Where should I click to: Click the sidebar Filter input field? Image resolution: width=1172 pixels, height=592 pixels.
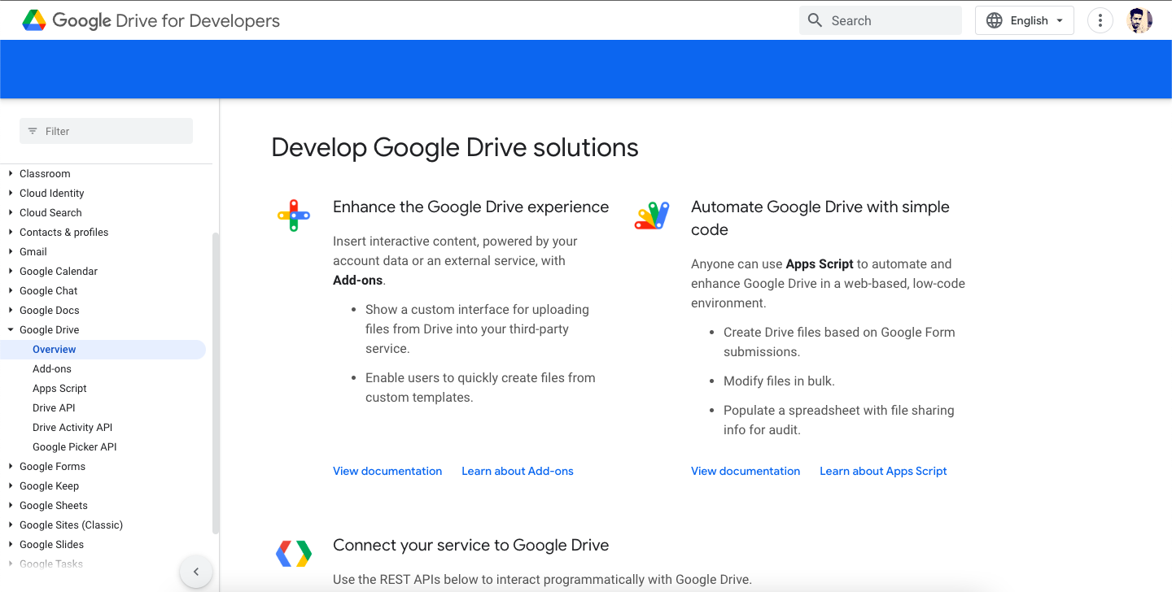pyautogui.click(x=106, y=131)
